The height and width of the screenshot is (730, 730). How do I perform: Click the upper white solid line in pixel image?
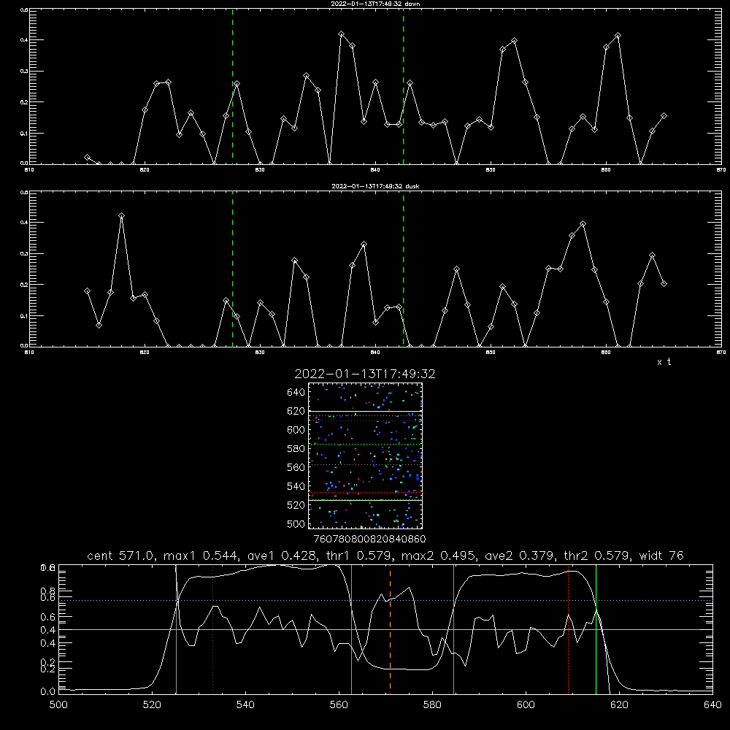click(x=365, y=411)
